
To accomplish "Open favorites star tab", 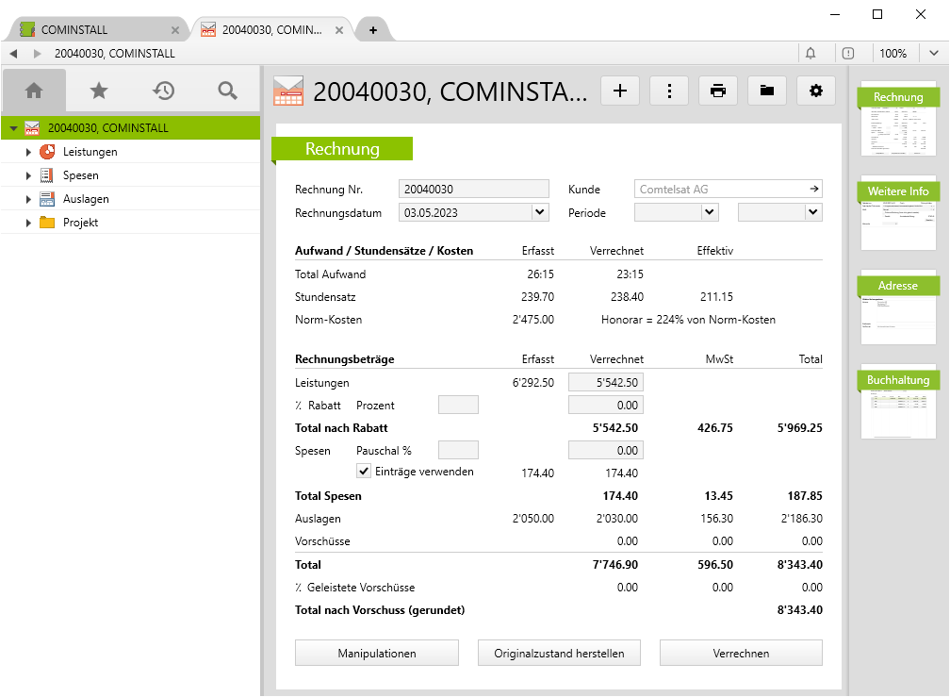I will (x=99, y=91).
